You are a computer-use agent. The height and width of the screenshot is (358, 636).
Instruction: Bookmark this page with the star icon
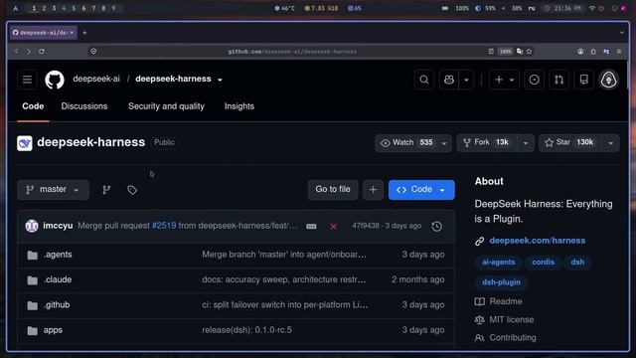click(x=529, y=52)
